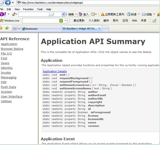Click the 旅遊 travel icon
The height and width of the screenshot is (145, 160).
click(129, 14)
